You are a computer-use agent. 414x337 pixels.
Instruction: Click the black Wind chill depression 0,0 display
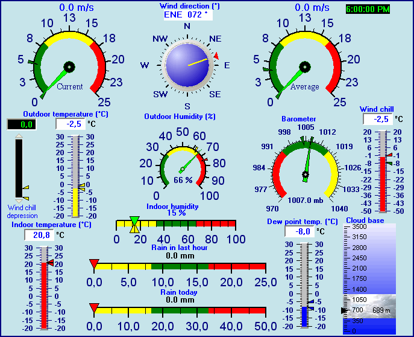[21, 124]
